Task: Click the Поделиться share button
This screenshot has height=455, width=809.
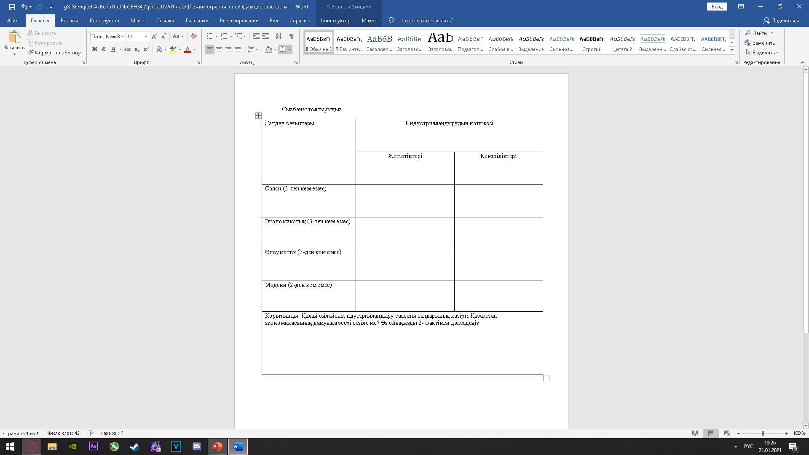Action: 781,21
